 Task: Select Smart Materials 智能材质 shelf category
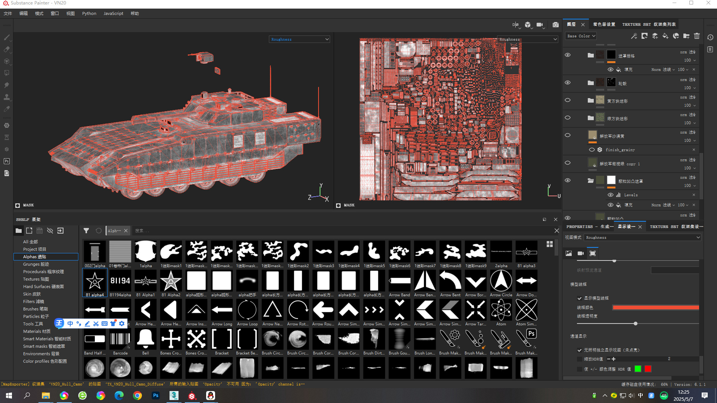click(47, 339)
